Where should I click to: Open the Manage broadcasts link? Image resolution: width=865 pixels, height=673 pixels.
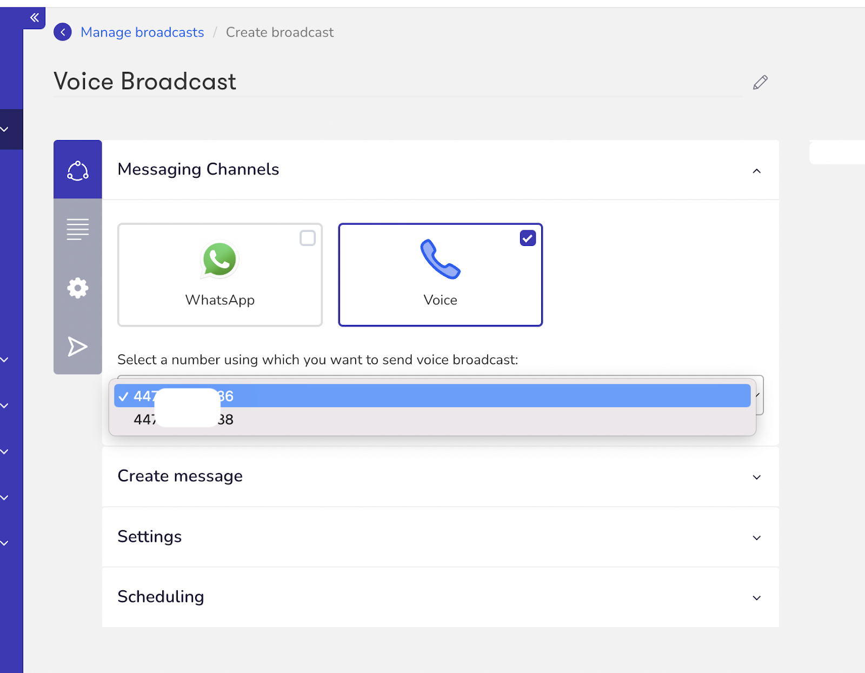pos(142,32)
